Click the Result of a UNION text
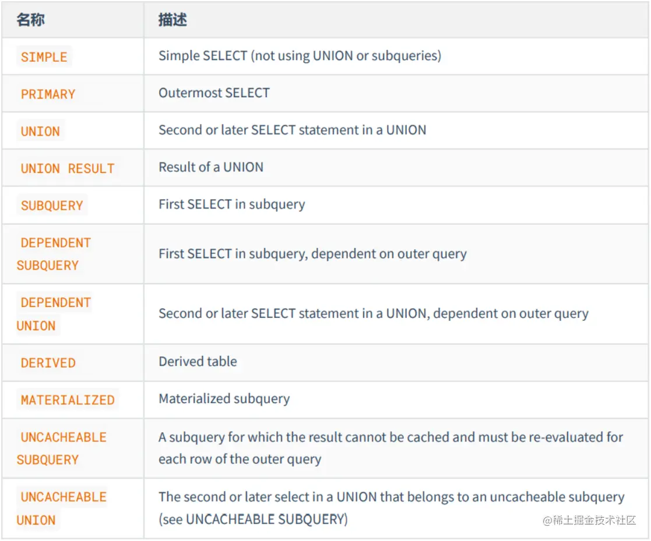This screenshot has height=541, width=651. (211, 167)
